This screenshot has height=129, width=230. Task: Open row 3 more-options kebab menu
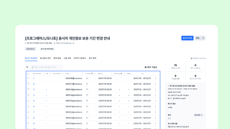point(156,90)
